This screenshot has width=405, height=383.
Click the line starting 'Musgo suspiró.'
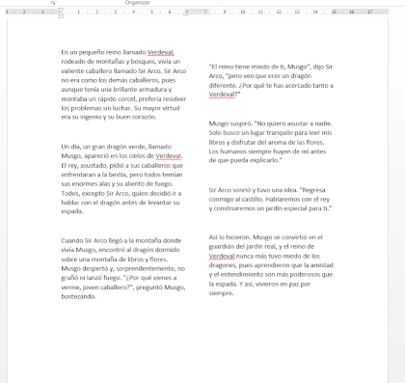click(x=271, y=123)
